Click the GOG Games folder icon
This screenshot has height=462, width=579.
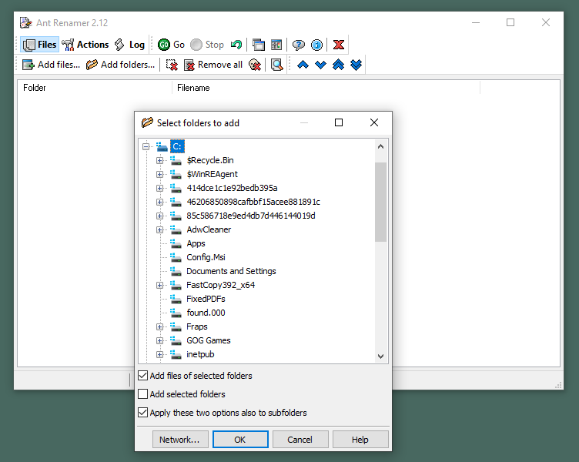point(176,340)
